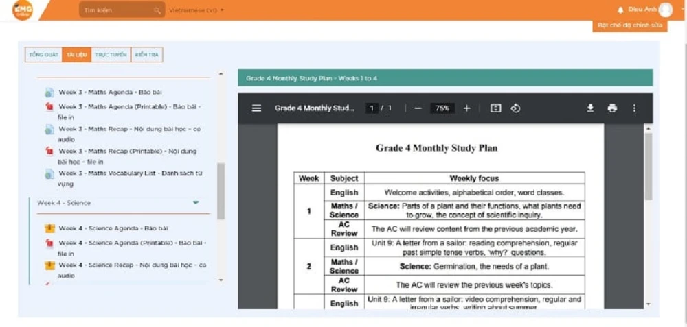Open the Vietnamese language dropdown

click(197, 10)
